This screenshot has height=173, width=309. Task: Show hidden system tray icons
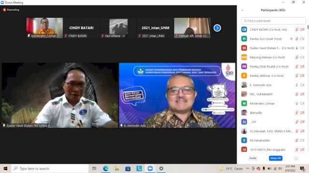click(x=248, y=169)
